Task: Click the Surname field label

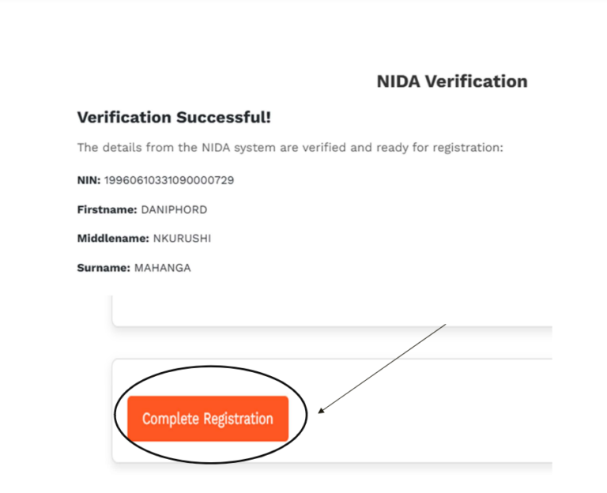Action: 103,268
